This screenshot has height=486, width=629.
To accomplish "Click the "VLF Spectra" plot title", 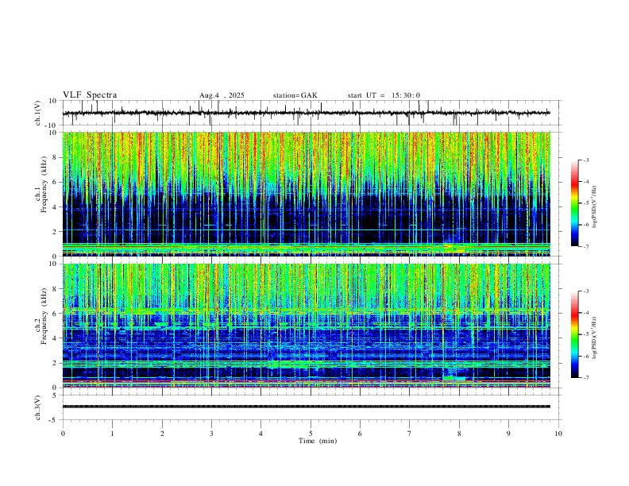I will (x=90, y=94).
